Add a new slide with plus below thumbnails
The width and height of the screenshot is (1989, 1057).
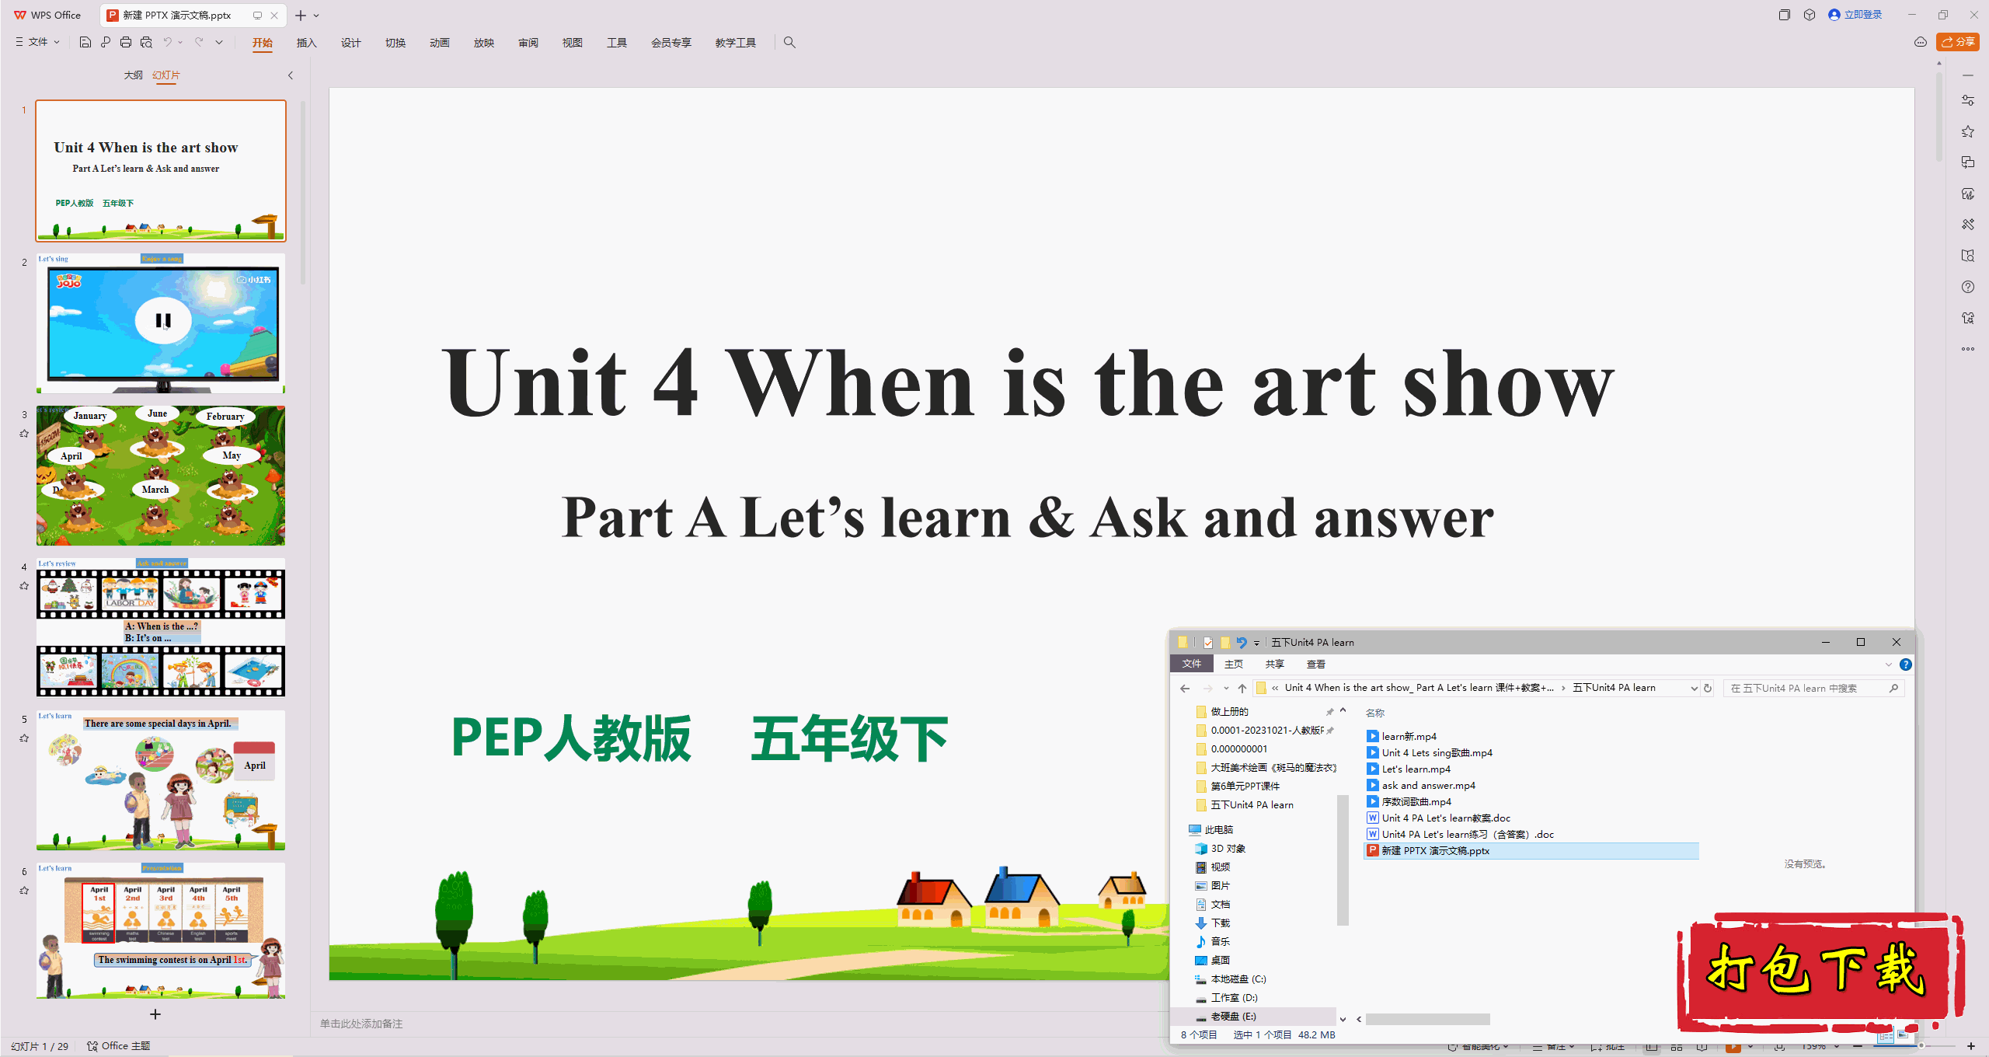pos(155,1014)
